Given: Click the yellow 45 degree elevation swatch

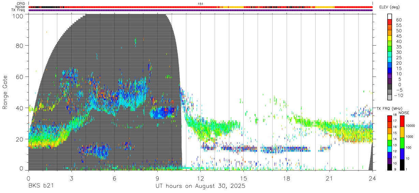Looking at the screenshot, I should [x=390, y=38].
